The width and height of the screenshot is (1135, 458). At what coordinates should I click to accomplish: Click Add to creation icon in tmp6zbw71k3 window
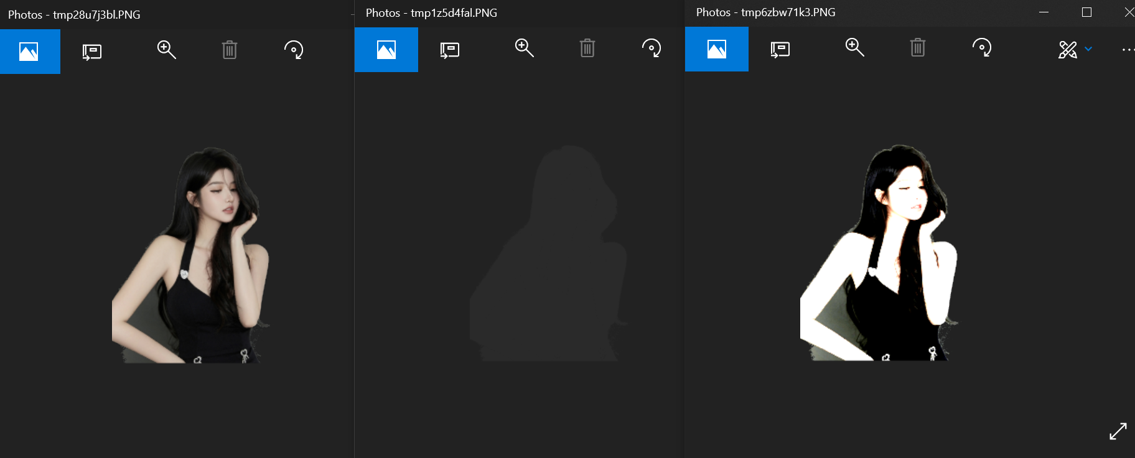pos(780,49)
